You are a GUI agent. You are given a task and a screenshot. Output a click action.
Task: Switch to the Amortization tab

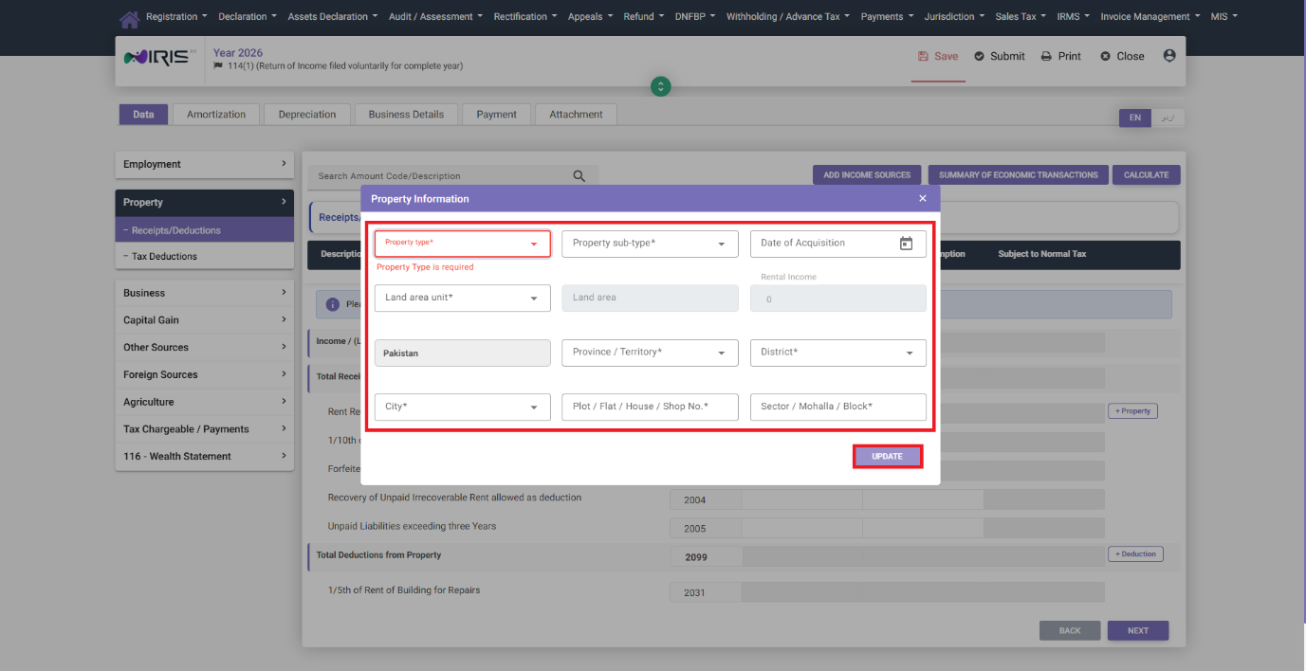(x=216, y=115)
